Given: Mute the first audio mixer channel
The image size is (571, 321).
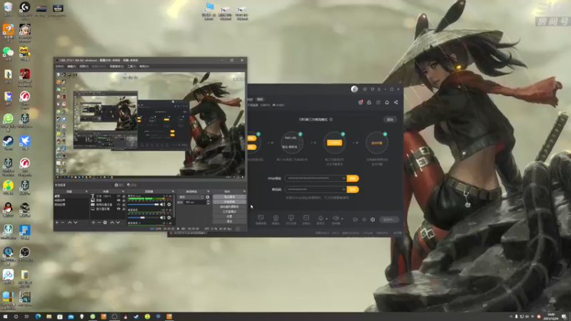Looking at the screenshot, I should coord(163,205).
